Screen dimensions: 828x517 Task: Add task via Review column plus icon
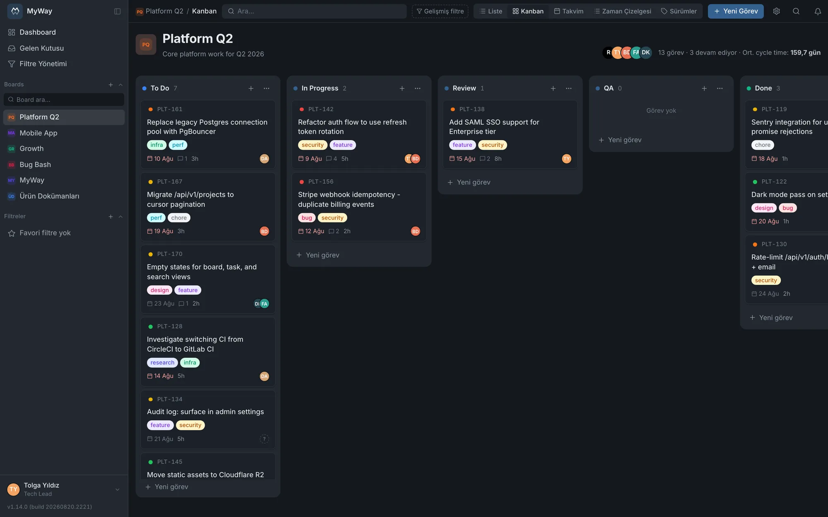pos(553,88)
